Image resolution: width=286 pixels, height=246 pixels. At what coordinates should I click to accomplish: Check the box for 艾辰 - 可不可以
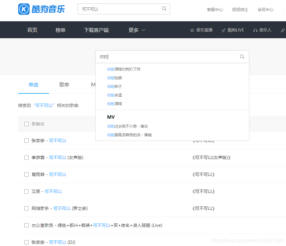click(x=27, y=191)
